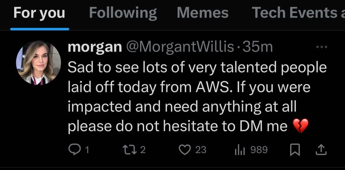This screenshot has width=345, height=170.
Task: Open the @MorgantWillis handle link
Action: click(x=180, y=47)
